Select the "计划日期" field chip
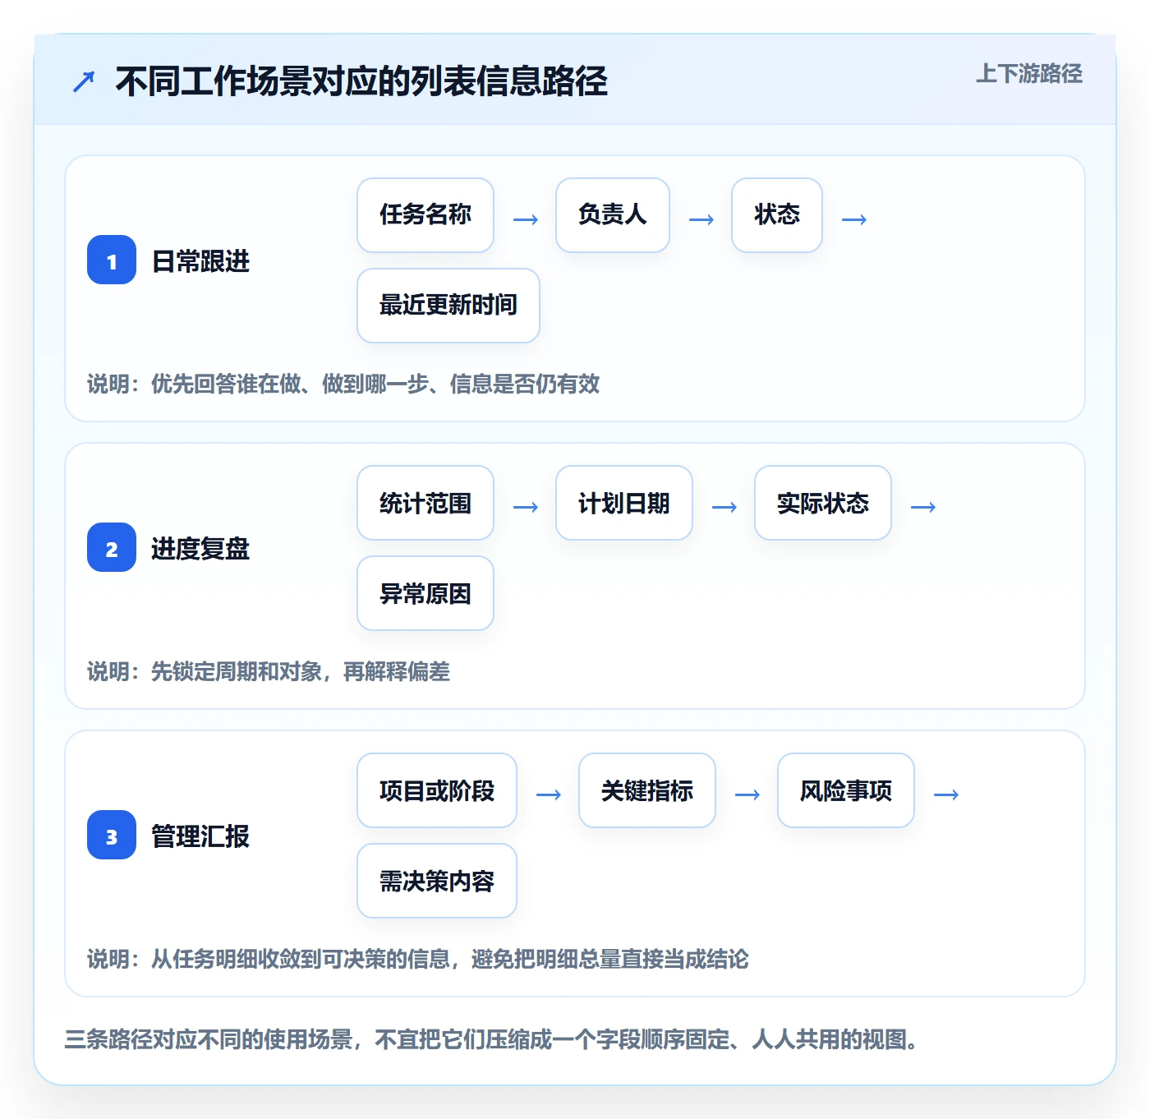Screen dimensions: 1150x1119 coord(624,503)
